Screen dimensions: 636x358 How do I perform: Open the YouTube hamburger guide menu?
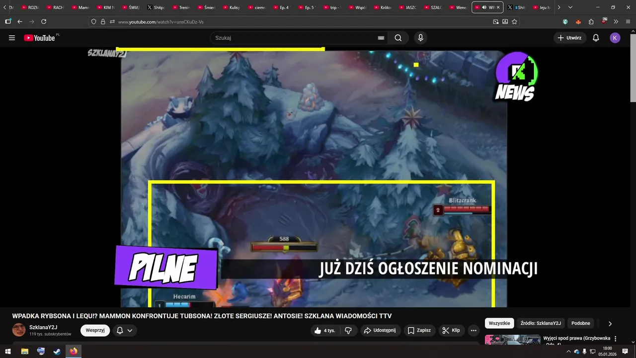tap(12, 38)
